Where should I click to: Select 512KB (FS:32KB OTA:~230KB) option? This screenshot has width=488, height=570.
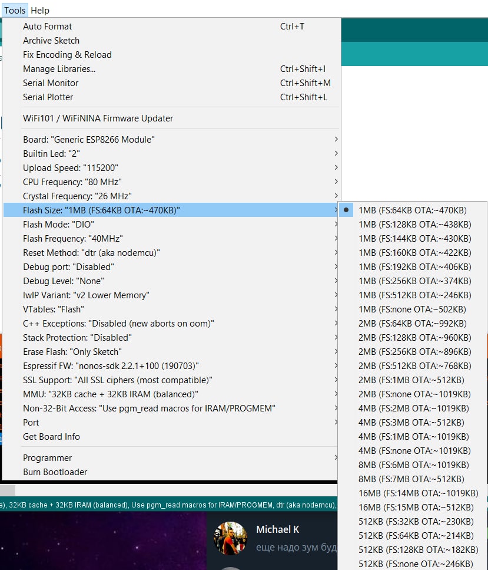[413, 522]
